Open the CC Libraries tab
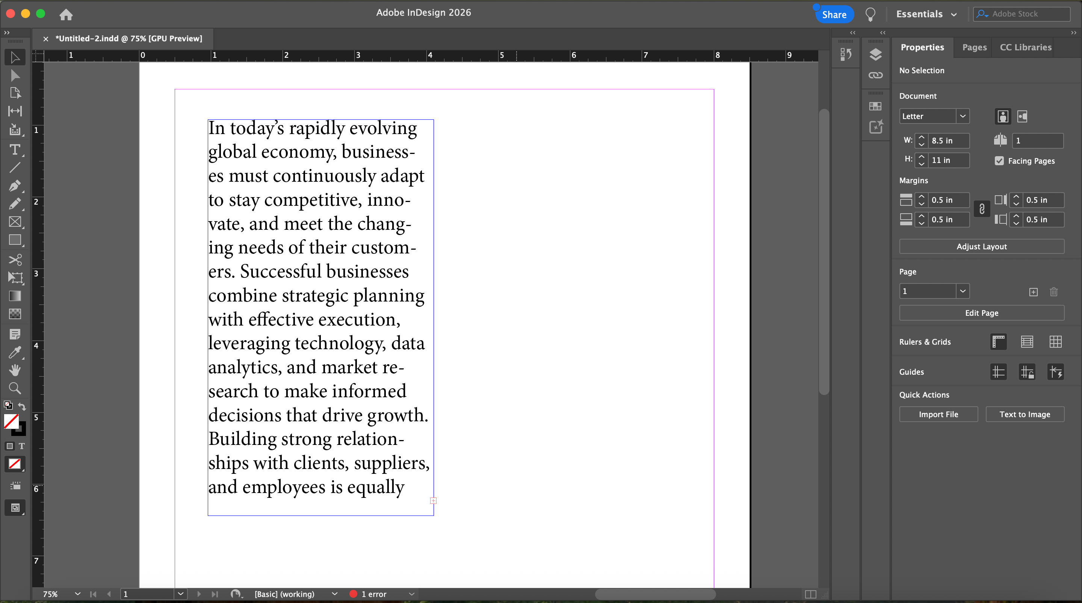1082x603 pixels. [x=1025, y=47]
